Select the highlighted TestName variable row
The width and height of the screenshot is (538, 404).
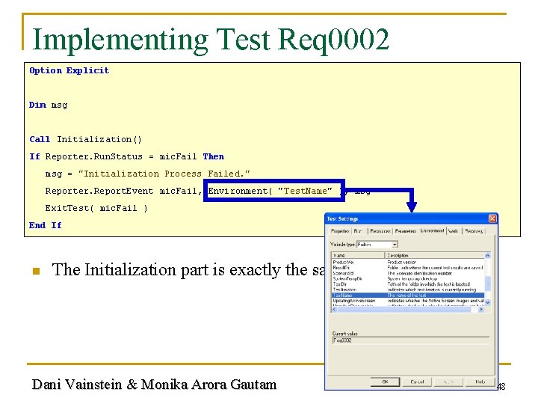(x=408, y=295)
